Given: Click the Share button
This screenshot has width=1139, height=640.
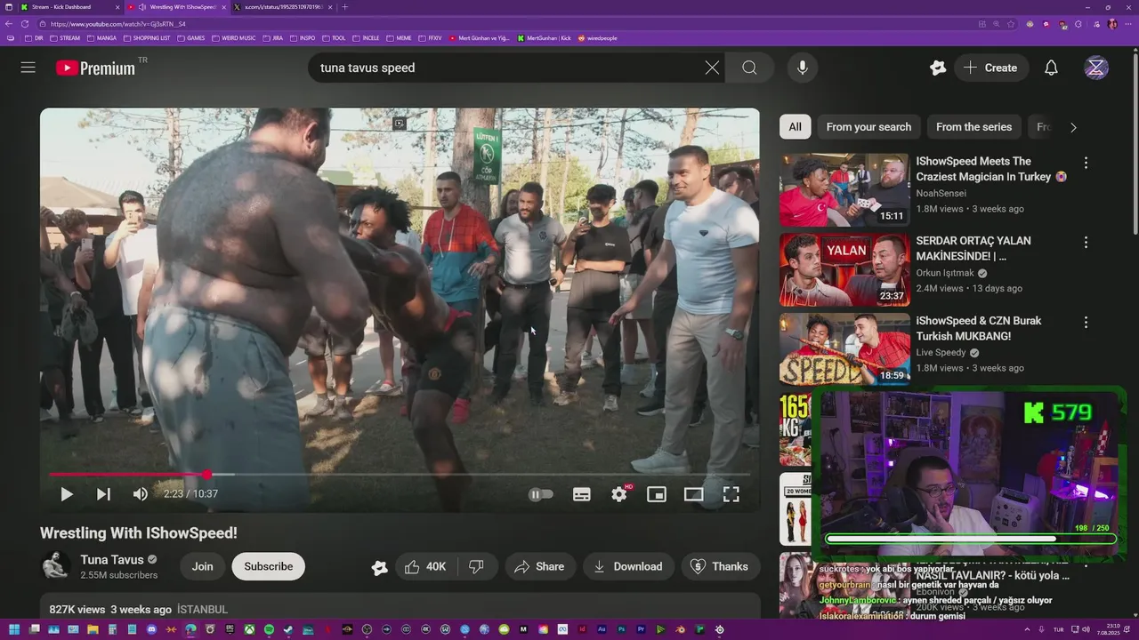Looking at the screenshot, I should 539,566.
